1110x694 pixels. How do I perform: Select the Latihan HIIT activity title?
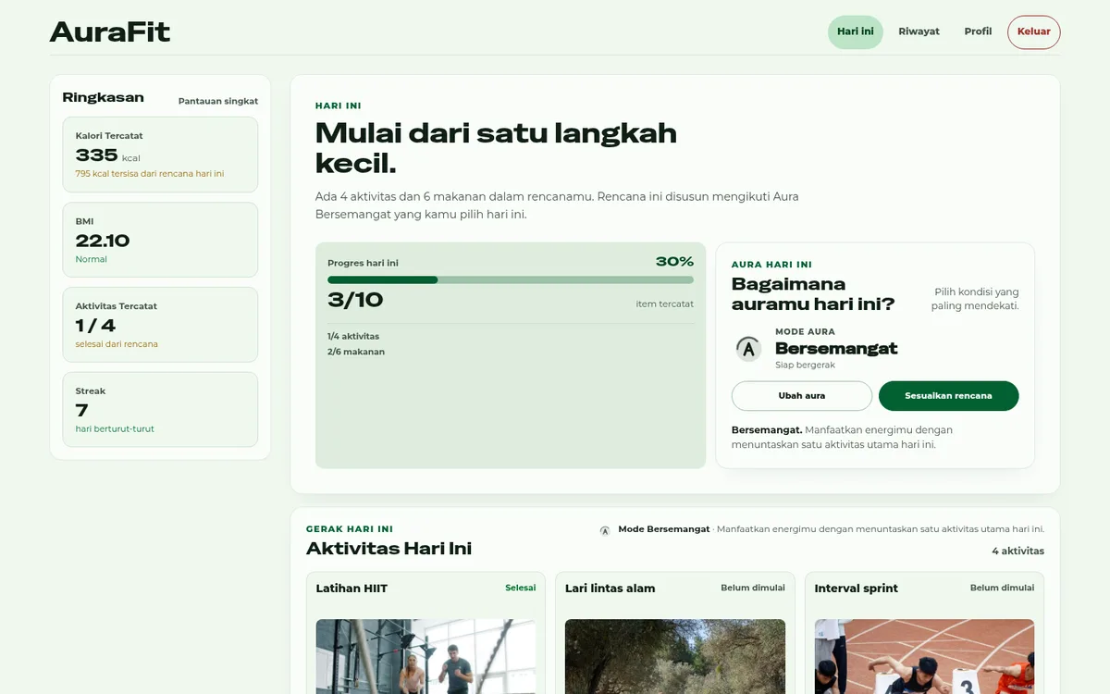[351, 589]
